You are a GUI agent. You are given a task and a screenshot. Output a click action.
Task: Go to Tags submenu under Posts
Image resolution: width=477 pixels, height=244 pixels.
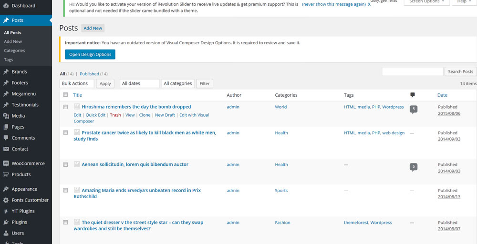point(9,60)
